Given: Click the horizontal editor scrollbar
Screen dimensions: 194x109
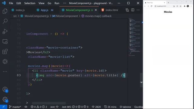Looking at the screenshot, I should click(49, 103).
